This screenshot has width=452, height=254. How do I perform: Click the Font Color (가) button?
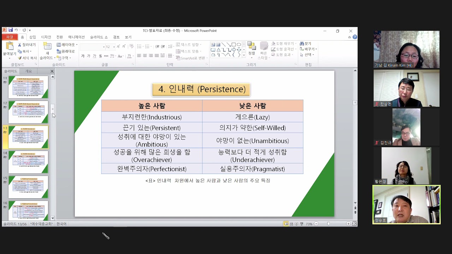(129, 56)
